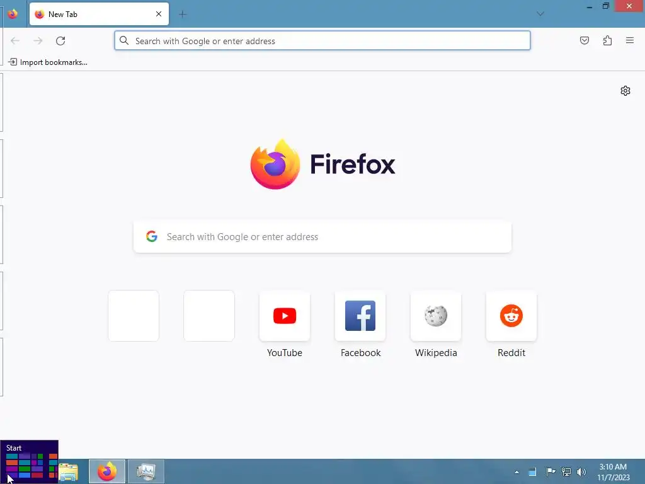This screenshot has width=645, height=484.
Task: Open the Extensions puzzle menu
Action: pyautogui.click(x=607, y=40)
